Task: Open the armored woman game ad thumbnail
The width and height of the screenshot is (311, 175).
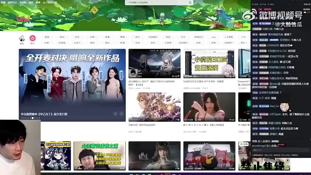Action: pyautogui.click(x=155, y=156)
